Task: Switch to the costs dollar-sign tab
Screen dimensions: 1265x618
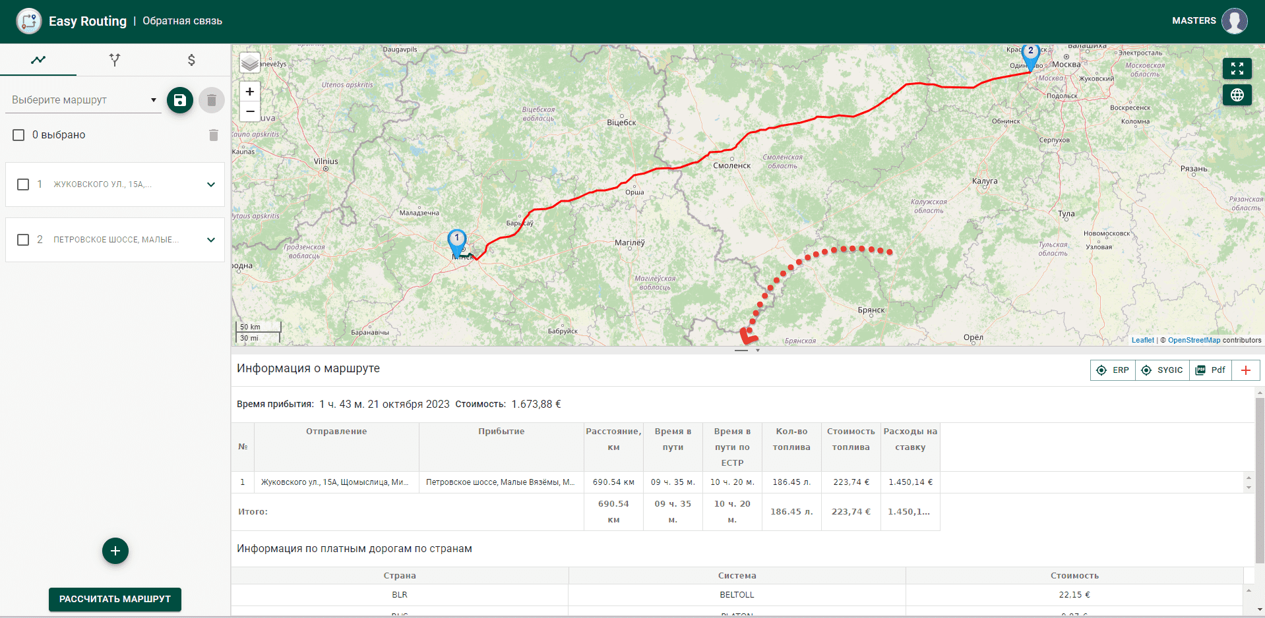Action: [x=191, y=60]
